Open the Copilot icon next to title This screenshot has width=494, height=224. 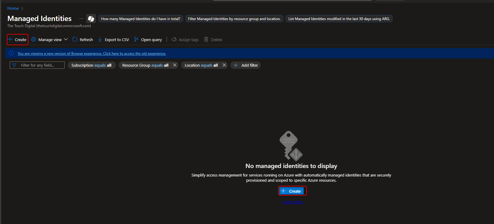(x=91, y=19)
